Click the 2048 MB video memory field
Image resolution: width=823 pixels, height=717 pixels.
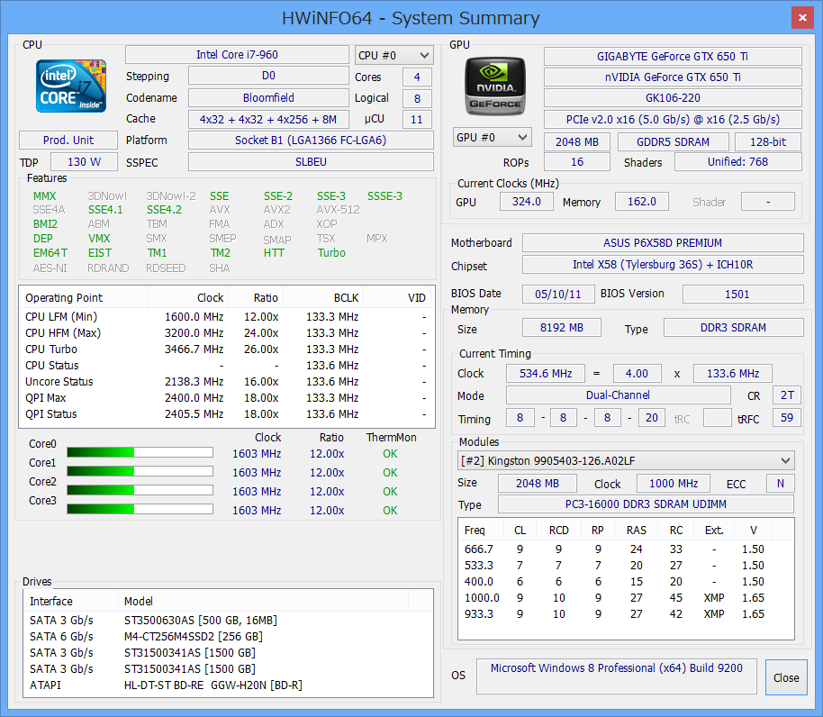click(577, 141)
